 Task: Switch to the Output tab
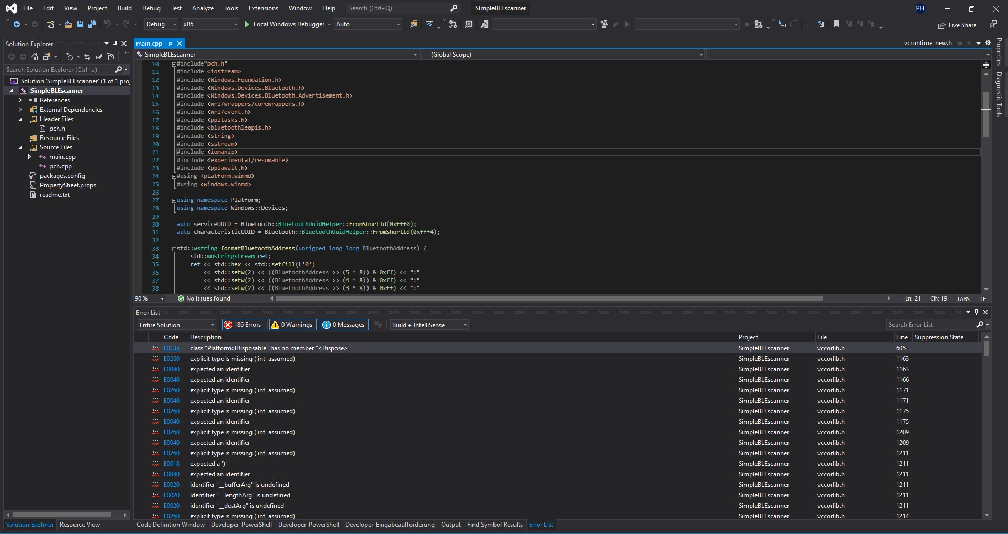(450, 525)
